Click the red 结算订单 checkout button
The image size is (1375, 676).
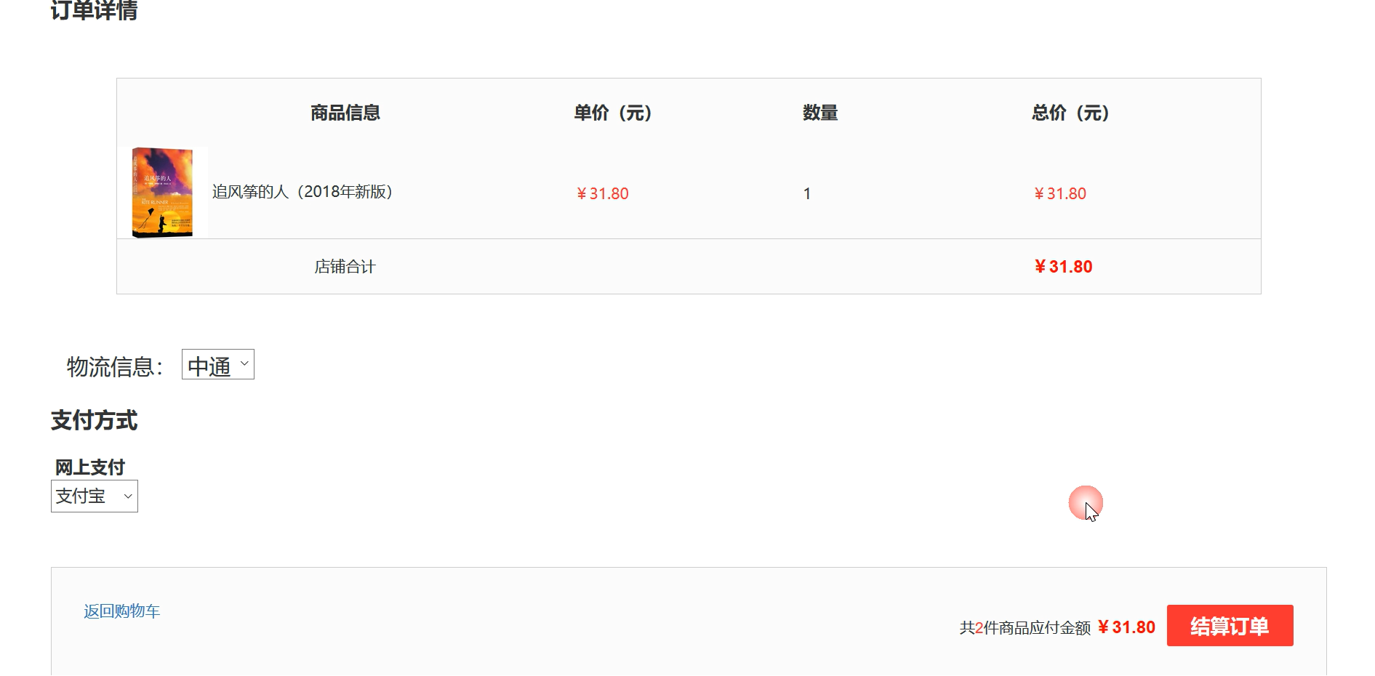tap(1229, 624)
